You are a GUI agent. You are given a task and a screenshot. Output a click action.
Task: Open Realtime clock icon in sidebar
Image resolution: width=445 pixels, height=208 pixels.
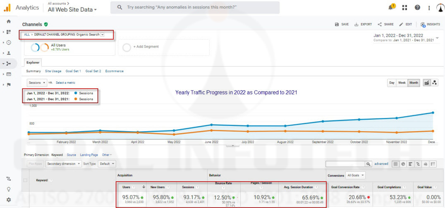pyautogui.click(x=9, y=43)
